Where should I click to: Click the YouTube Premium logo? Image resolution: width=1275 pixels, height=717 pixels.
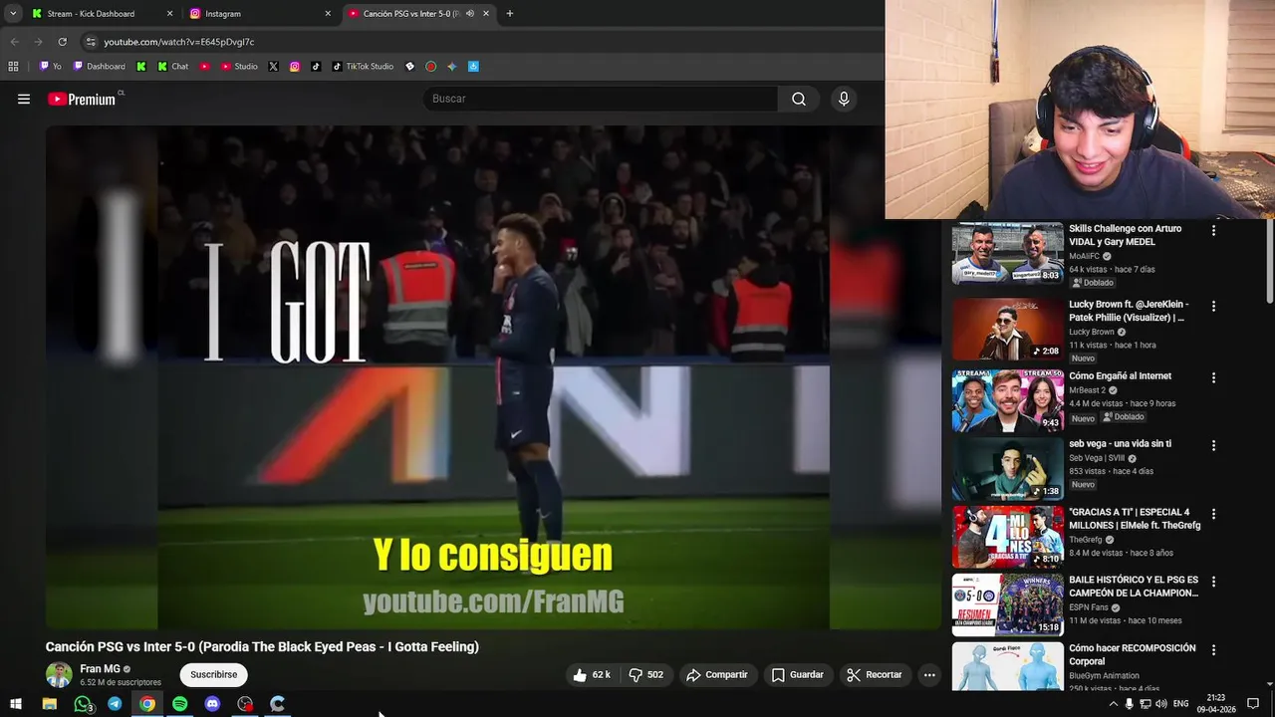84,99
